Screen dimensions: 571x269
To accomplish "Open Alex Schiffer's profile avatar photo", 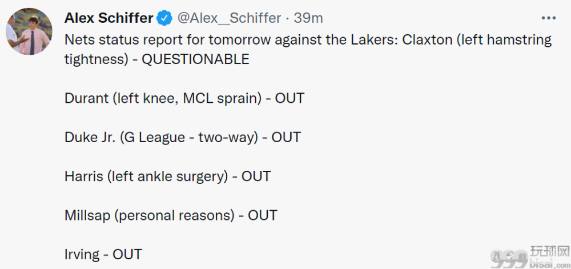I will point(29,31).
